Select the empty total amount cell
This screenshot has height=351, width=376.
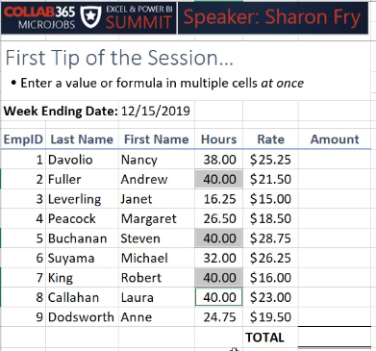point(335,337)
